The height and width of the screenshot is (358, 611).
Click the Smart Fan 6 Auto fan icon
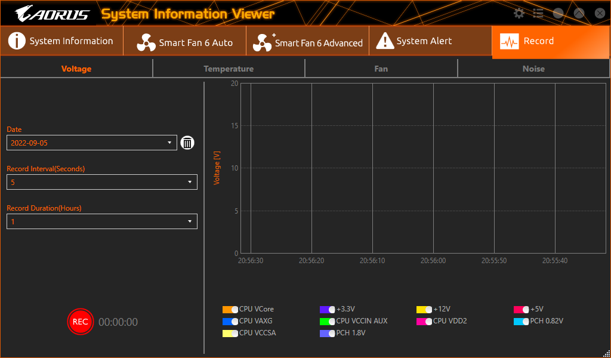point(146,42)
